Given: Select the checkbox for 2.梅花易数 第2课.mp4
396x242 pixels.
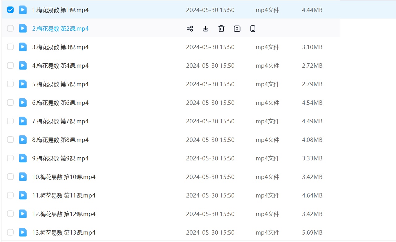Looking at the screenshot, I should pos(11,28).
